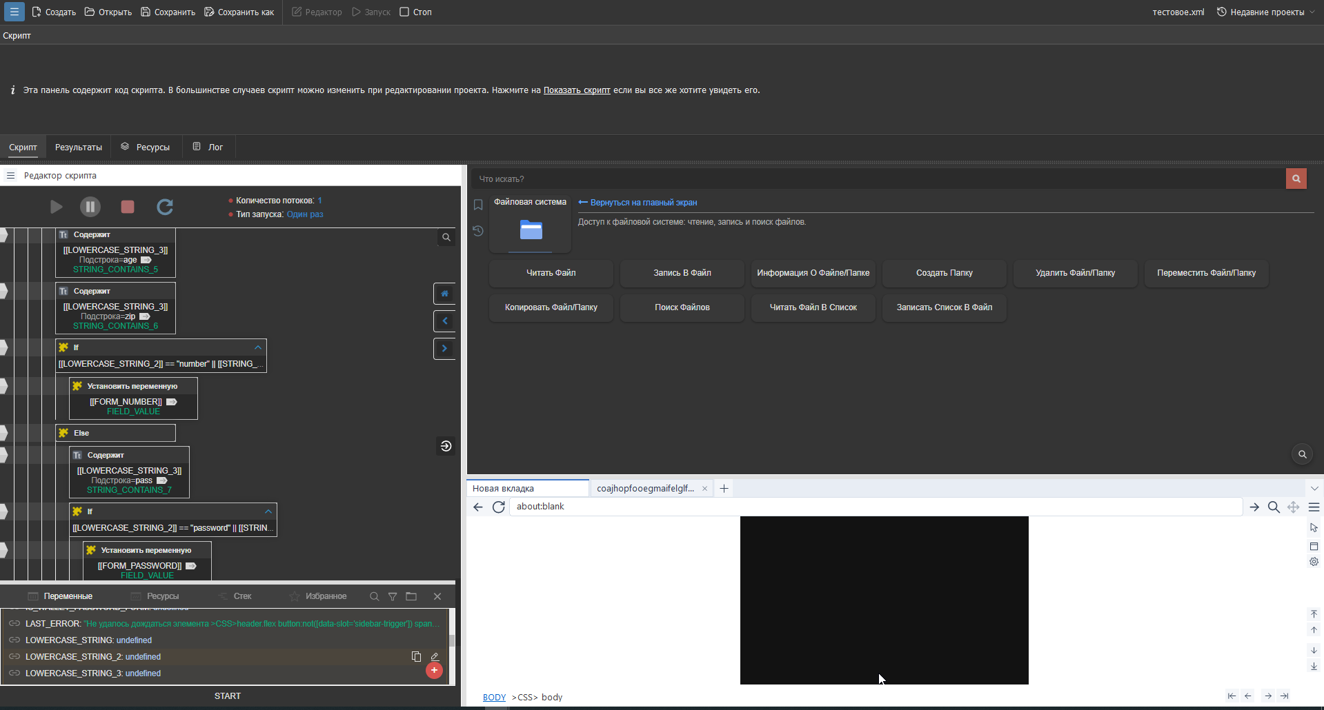This screenshot has width=1324, height=710.
Task: Go back in the embedded browser
Action: click(478, 507)
